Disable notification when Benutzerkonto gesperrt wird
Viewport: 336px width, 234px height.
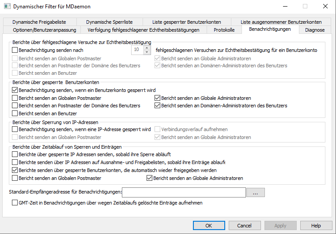(x=15, y=90)
